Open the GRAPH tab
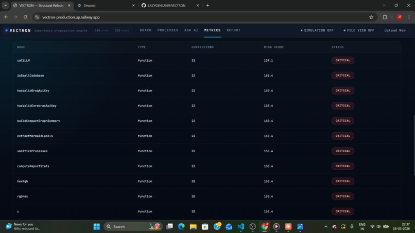Screen dimensions: 415x233 (146, 30)
